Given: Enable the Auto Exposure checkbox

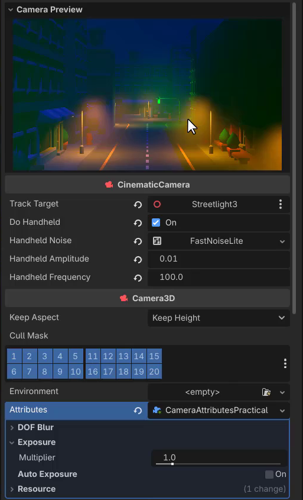Looking at the screenshot, I should point(269,475).
